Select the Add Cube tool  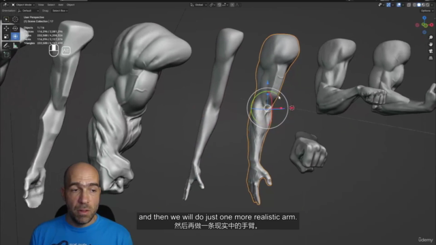point(6,54)
